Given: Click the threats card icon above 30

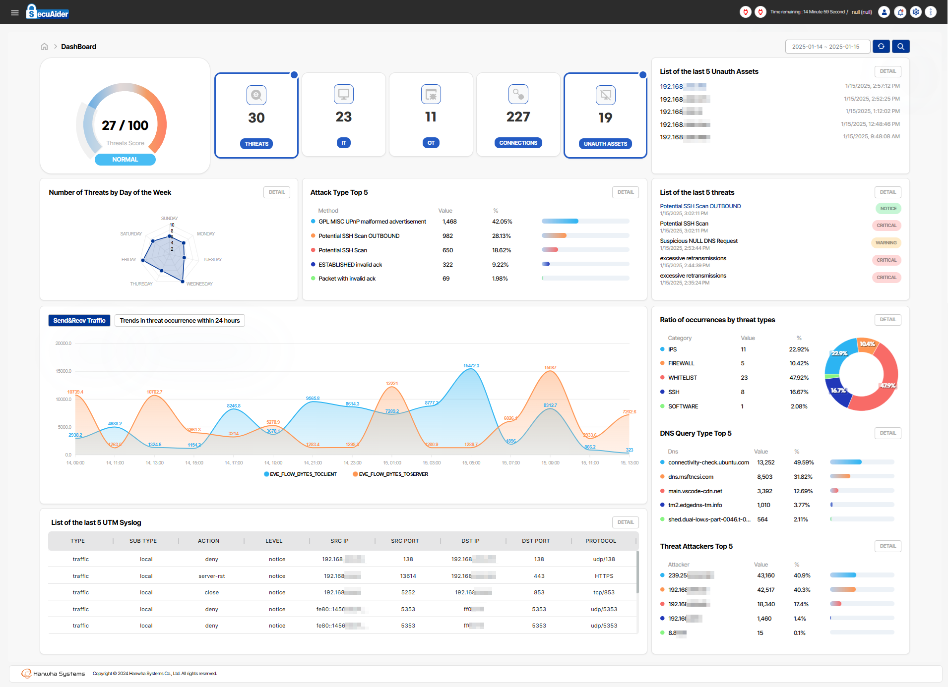Looking at the screenshot, I should [x=256, y=95].
